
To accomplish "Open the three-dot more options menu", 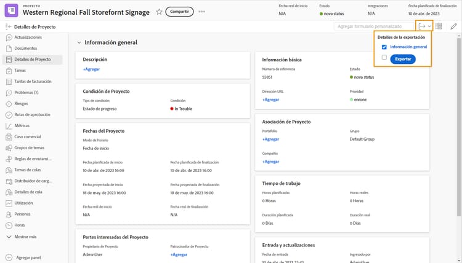I will pyautogui.click(x=201, y=12).
